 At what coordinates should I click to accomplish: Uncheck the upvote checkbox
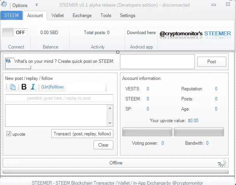pos(9,134)
